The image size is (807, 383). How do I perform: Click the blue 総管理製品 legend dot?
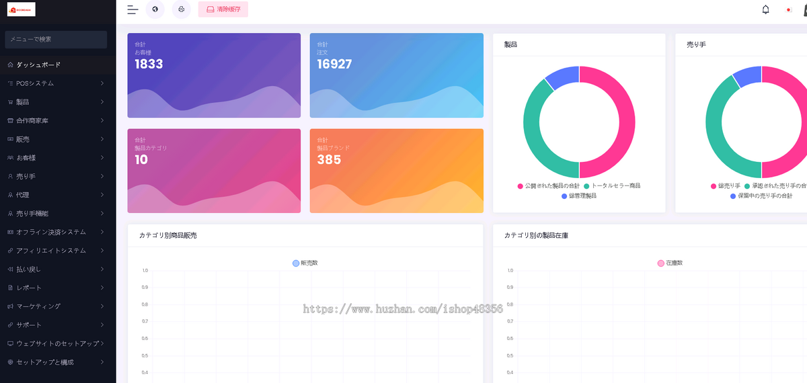coord(564,196)
